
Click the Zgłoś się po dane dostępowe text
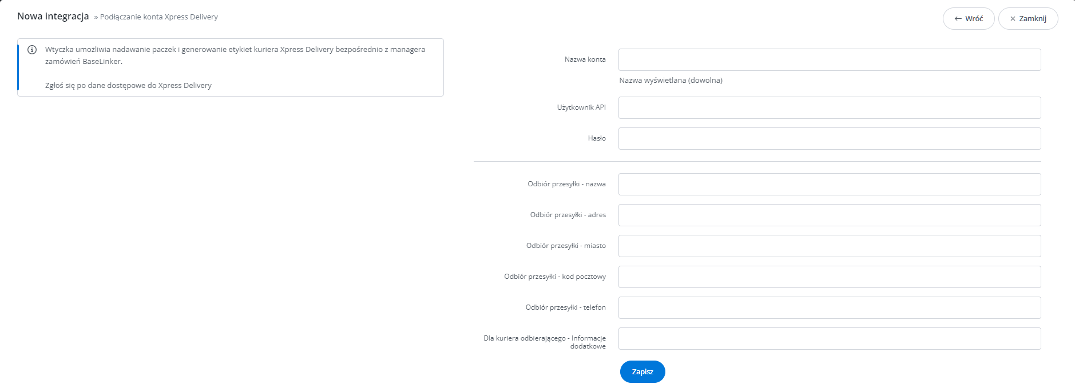128,86
